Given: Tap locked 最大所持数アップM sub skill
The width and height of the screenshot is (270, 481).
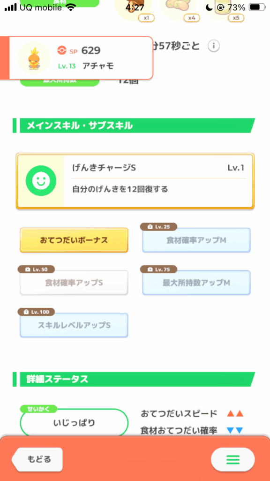Looking at the screenshot, I should 196,282.
